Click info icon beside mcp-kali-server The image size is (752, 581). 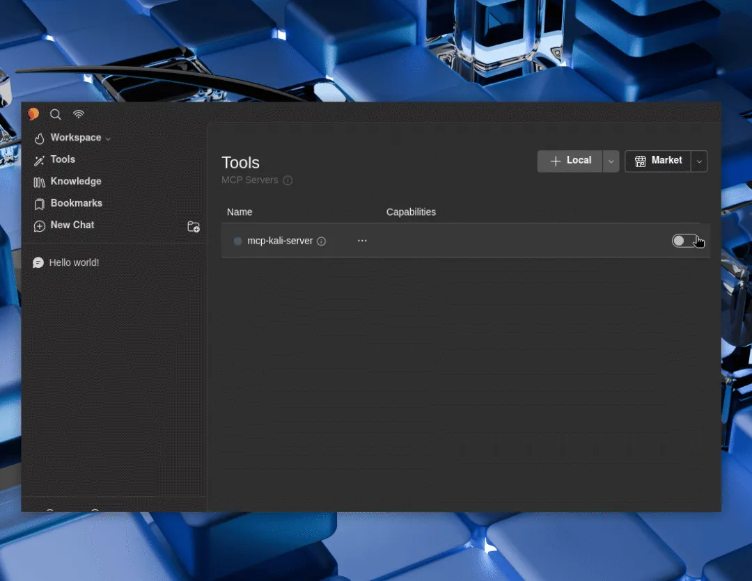(321, 241)
